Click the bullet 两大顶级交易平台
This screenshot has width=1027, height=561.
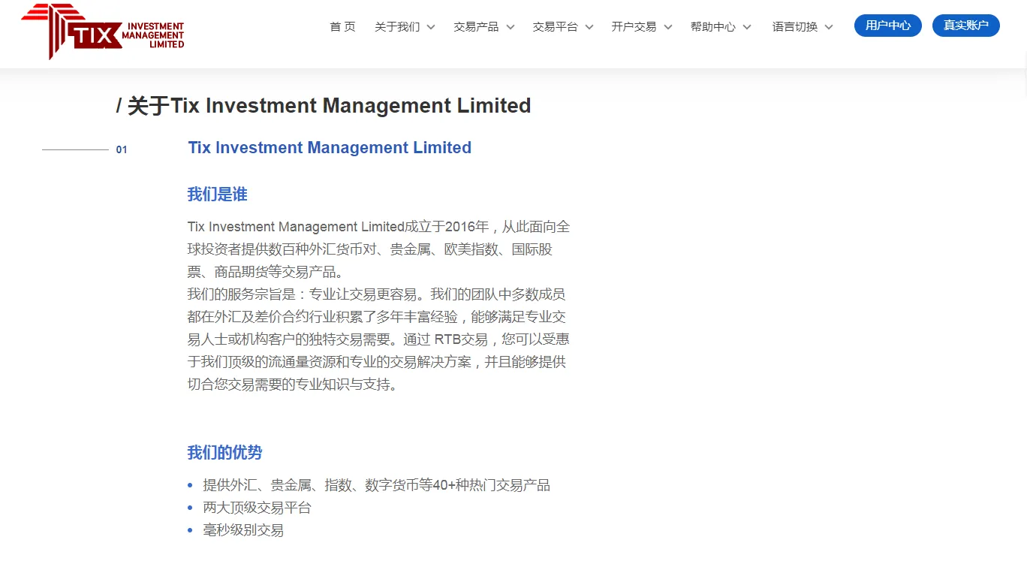pos(257,508)
